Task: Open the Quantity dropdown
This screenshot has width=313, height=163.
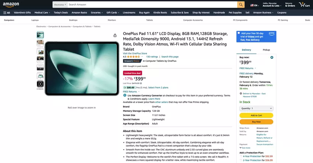Action: coord(256,108)
